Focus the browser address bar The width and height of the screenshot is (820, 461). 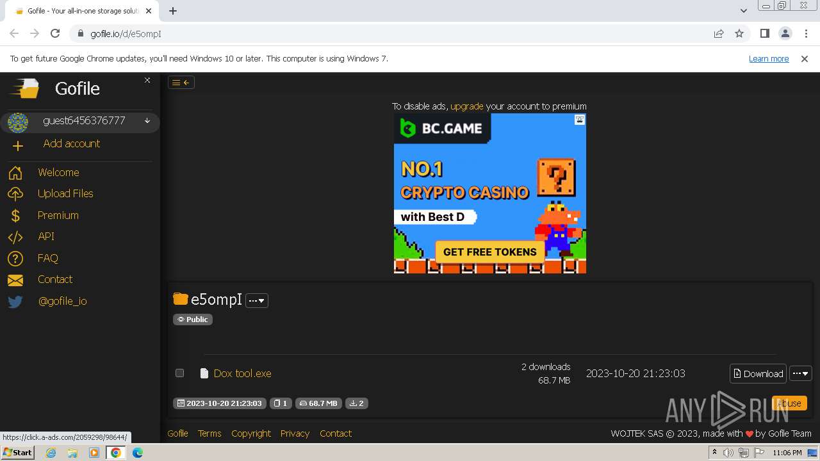(x=397, y=33)
